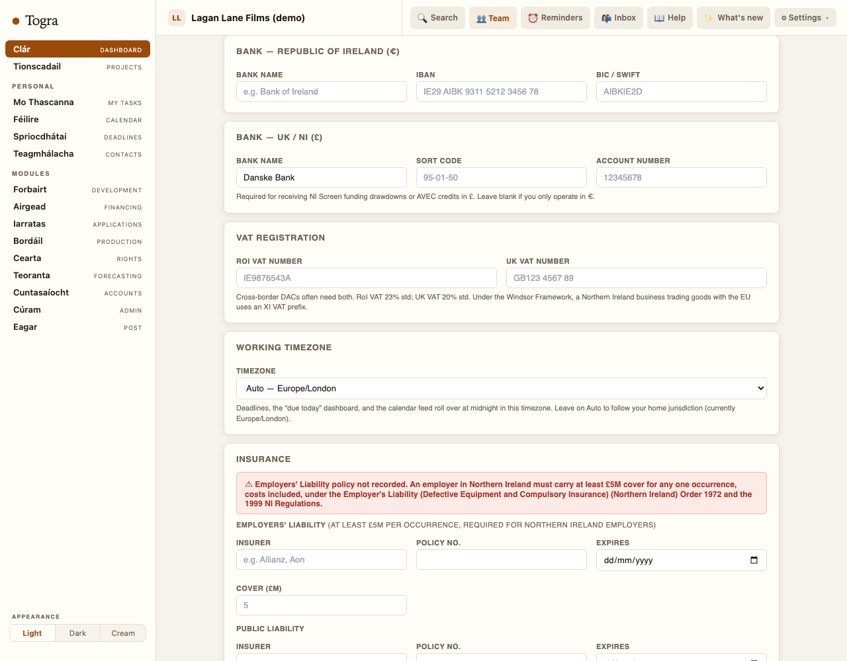
Task: Select the Light appearance theme
Action: 32,633
